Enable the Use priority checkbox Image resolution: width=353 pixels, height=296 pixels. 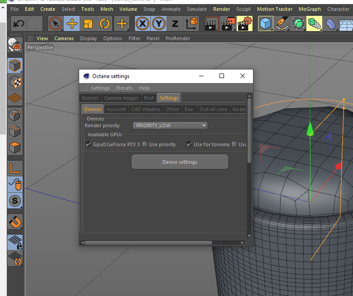click(x=145, y=144)
